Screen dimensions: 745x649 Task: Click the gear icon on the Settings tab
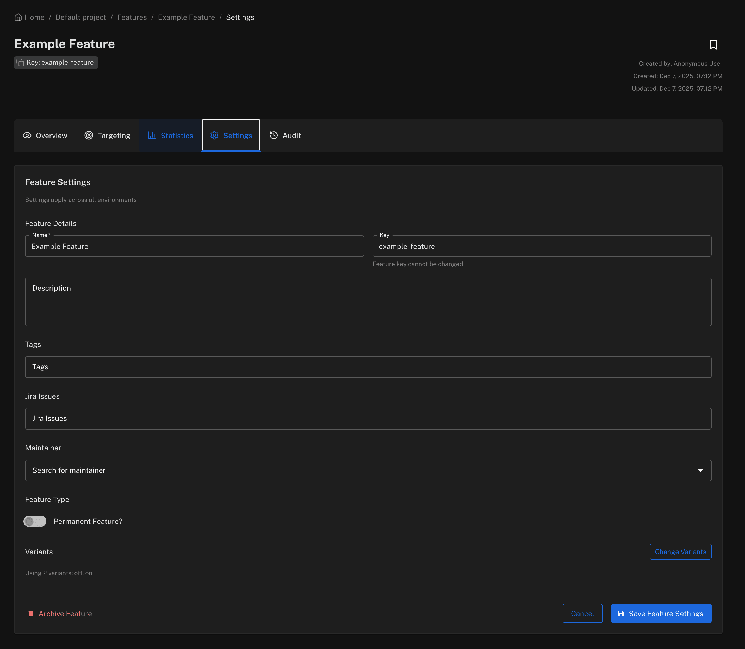(215, 135)
